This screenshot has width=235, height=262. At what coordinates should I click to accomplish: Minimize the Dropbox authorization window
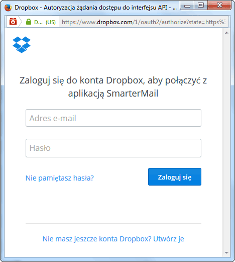coord(187,6)
